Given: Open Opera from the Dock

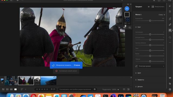Looking at the screenshot, I should pos(34,95).
